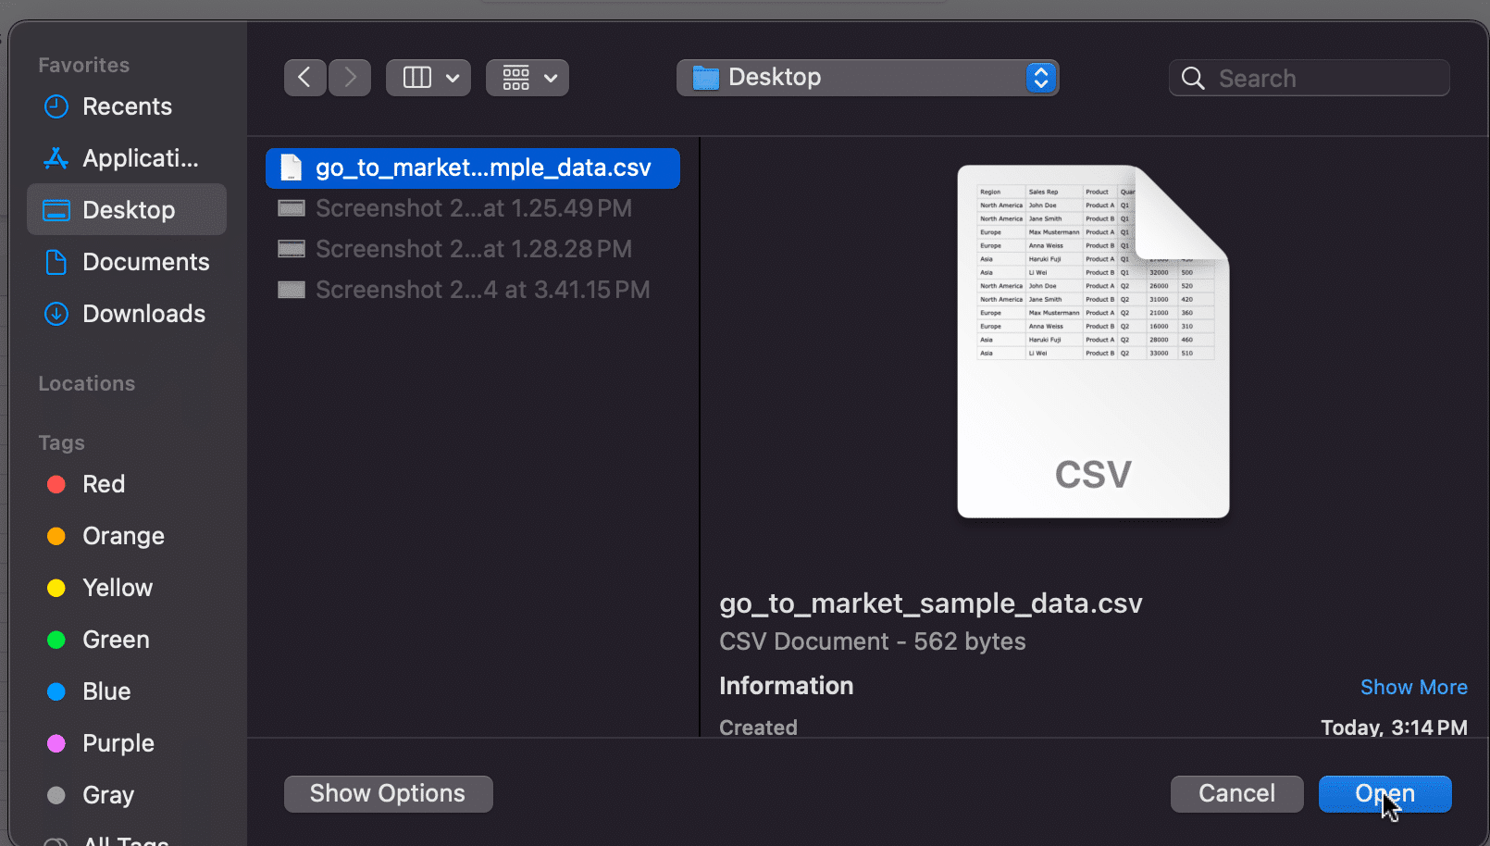Click the Information heading in preview
This screenshot has height=846, width=1490.
tap(786, 686)
